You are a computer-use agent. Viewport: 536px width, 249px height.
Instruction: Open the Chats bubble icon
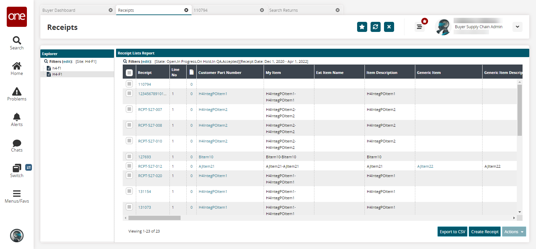tap(17, 143)
